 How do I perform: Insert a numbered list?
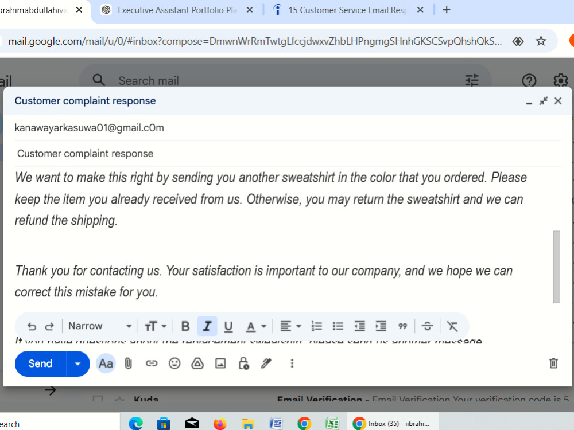[316, 326]
